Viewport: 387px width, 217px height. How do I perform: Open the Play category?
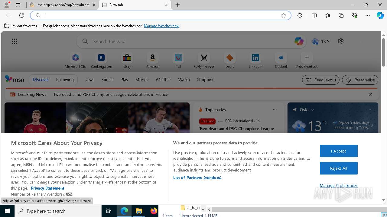(x=124, y=80)
